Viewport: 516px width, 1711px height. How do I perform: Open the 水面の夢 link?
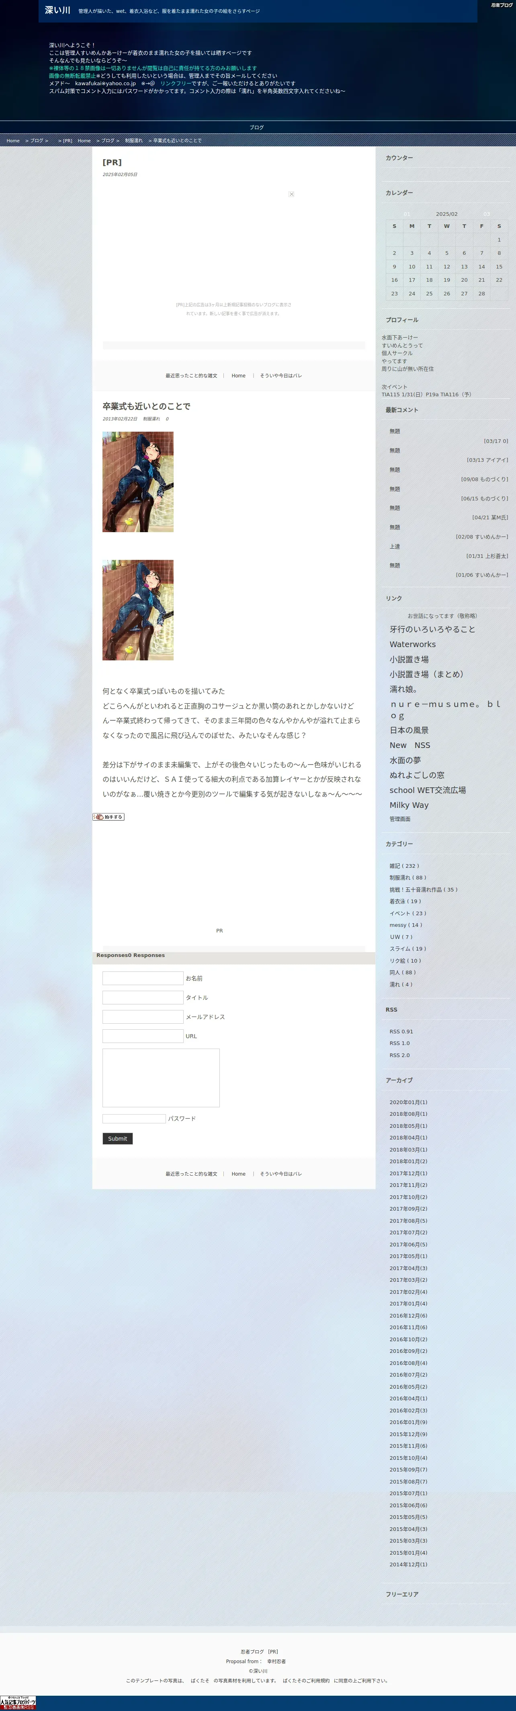[405, 760]
